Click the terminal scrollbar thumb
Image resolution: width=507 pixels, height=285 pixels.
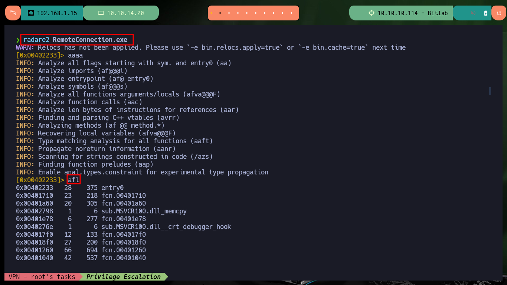(x=490, y=91)
